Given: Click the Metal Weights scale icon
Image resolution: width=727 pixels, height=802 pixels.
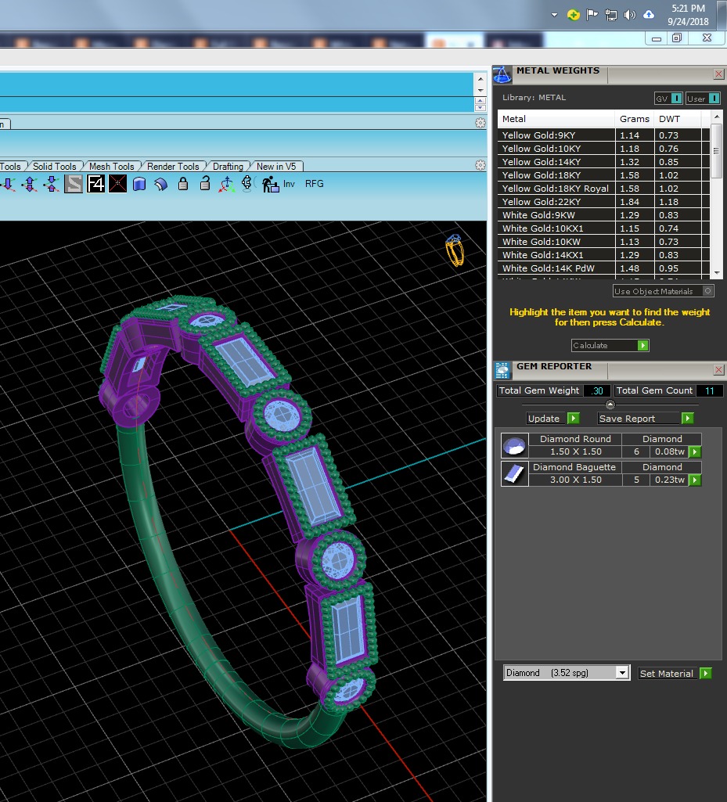Looking at the screenshot, I should pos(502,74).
